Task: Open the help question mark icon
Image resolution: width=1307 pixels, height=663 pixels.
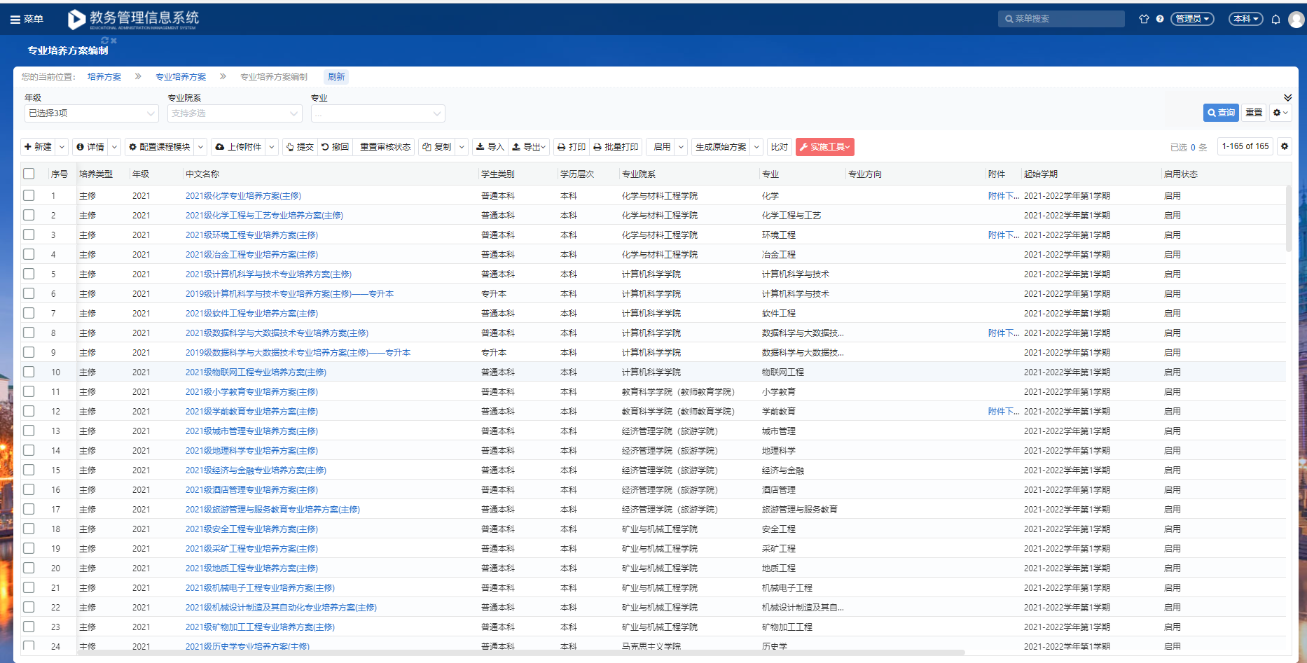Action: (1160, 19)
